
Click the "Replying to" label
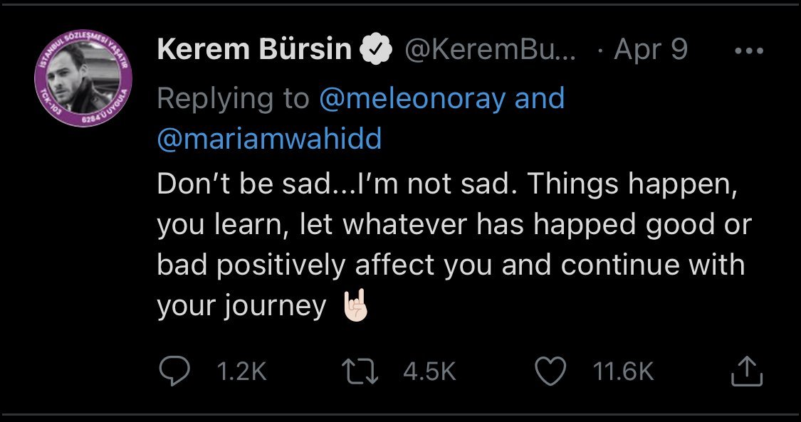tap(233, 99)
